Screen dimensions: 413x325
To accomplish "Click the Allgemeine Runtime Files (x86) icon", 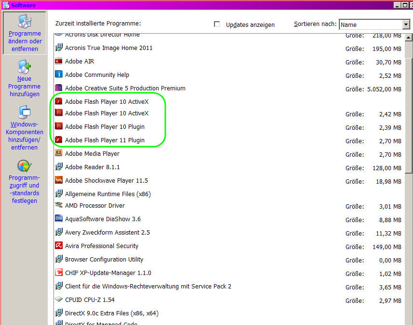I will [59, 194].
